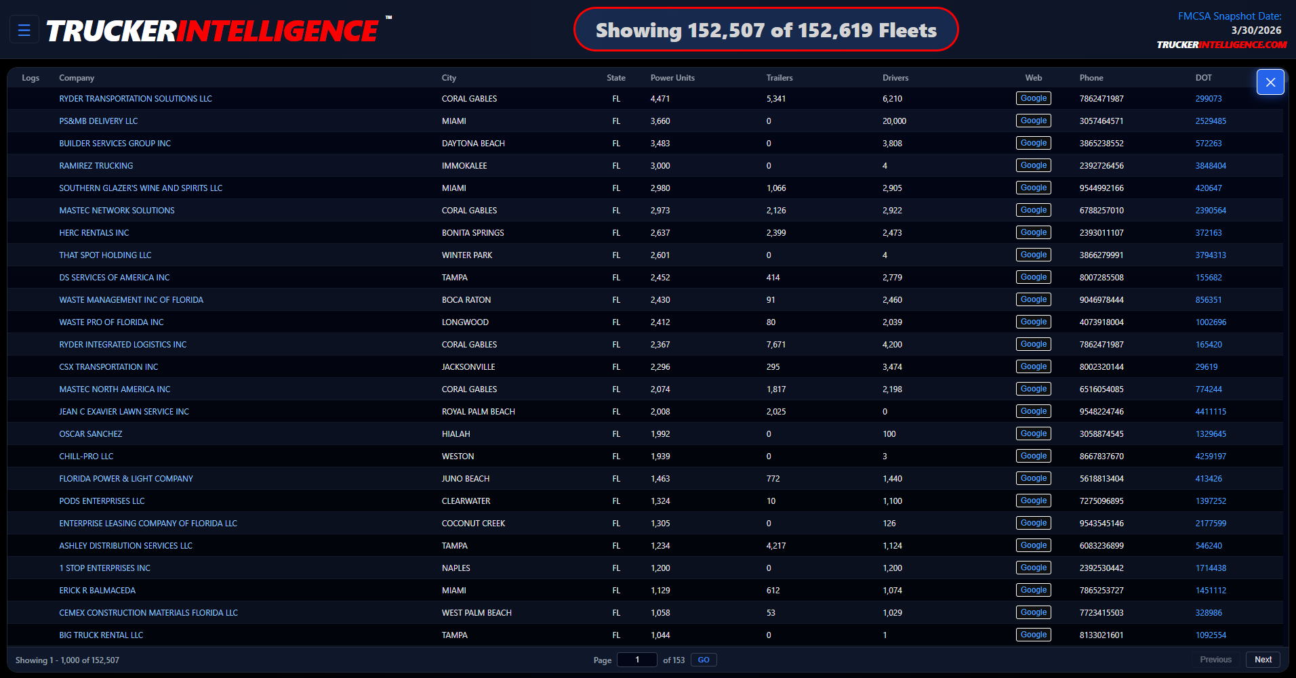Viewport: 1296px width, 678px height.
Task: Open DOT record 299073 for Ryder
Action: coord(1209,98)
